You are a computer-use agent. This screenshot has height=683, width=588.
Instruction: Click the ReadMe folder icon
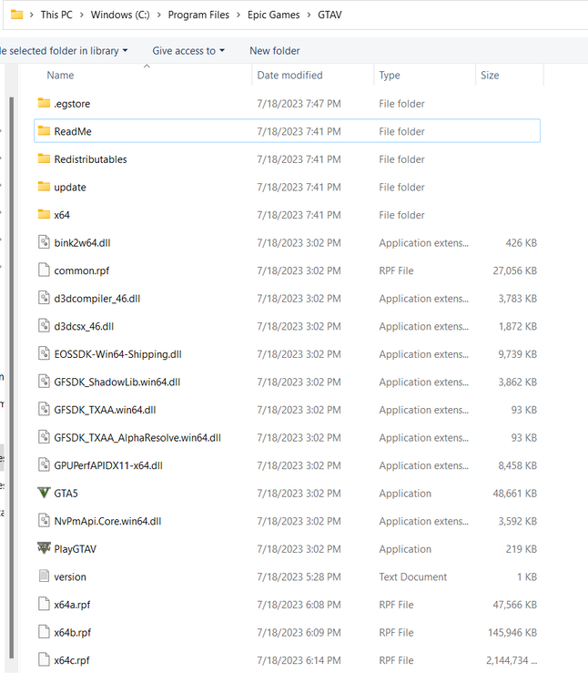click(44, 131)
